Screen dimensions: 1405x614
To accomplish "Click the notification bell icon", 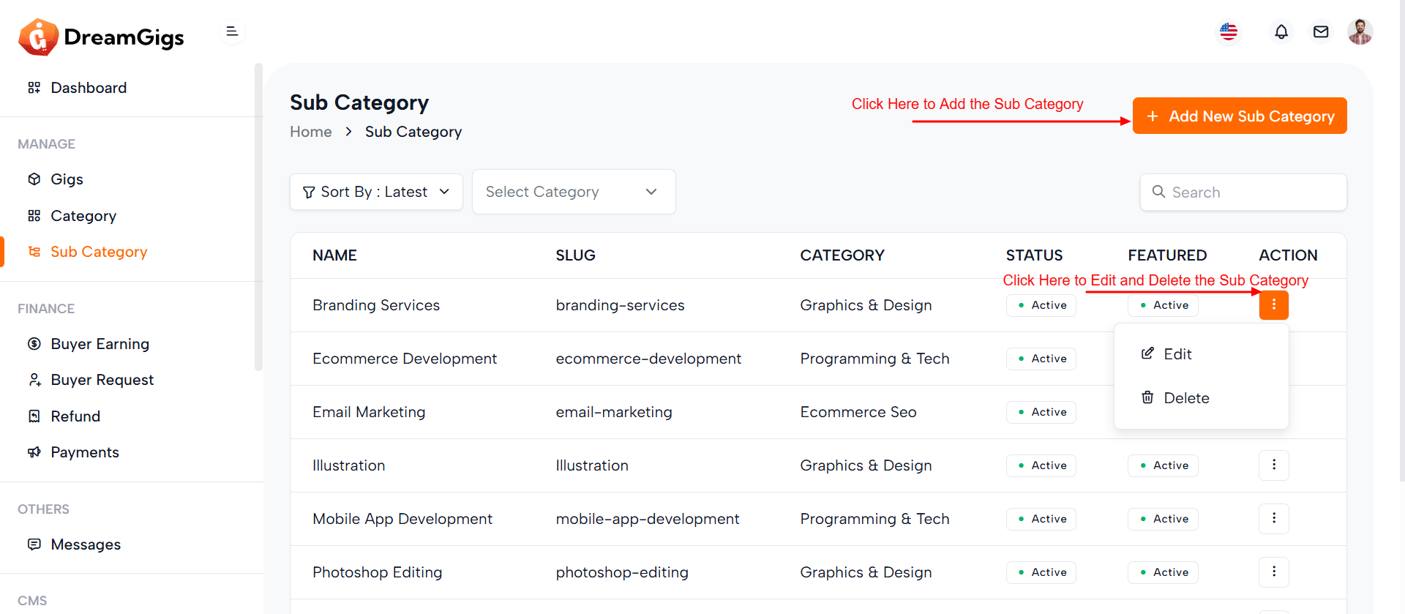I will [x=1281, y=32].
